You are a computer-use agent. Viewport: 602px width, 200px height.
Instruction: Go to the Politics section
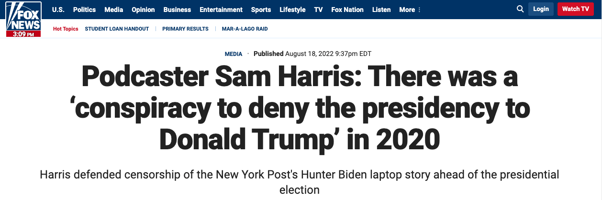click(85, 10)
